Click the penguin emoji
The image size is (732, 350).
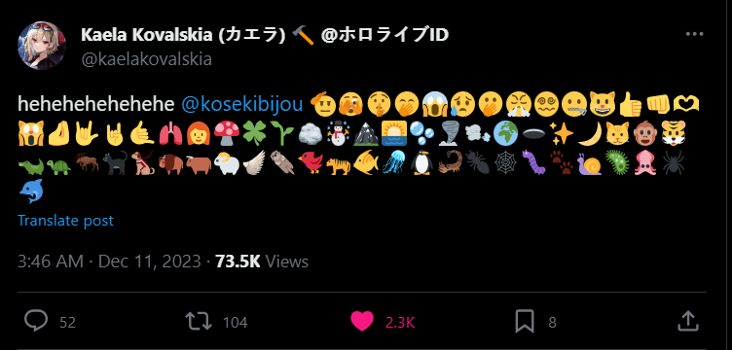tap(423, 162)
